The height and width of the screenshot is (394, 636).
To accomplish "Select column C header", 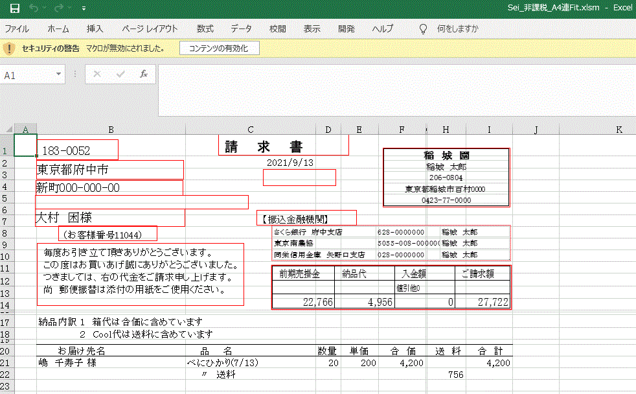I will point(251,130).
